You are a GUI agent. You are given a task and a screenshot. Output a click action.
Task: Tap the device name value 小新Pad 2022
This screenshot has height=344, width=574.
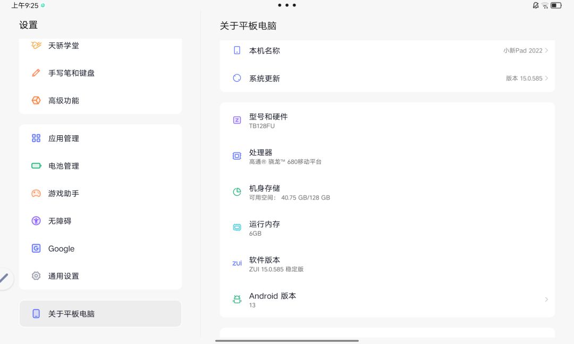pos(523,50)
